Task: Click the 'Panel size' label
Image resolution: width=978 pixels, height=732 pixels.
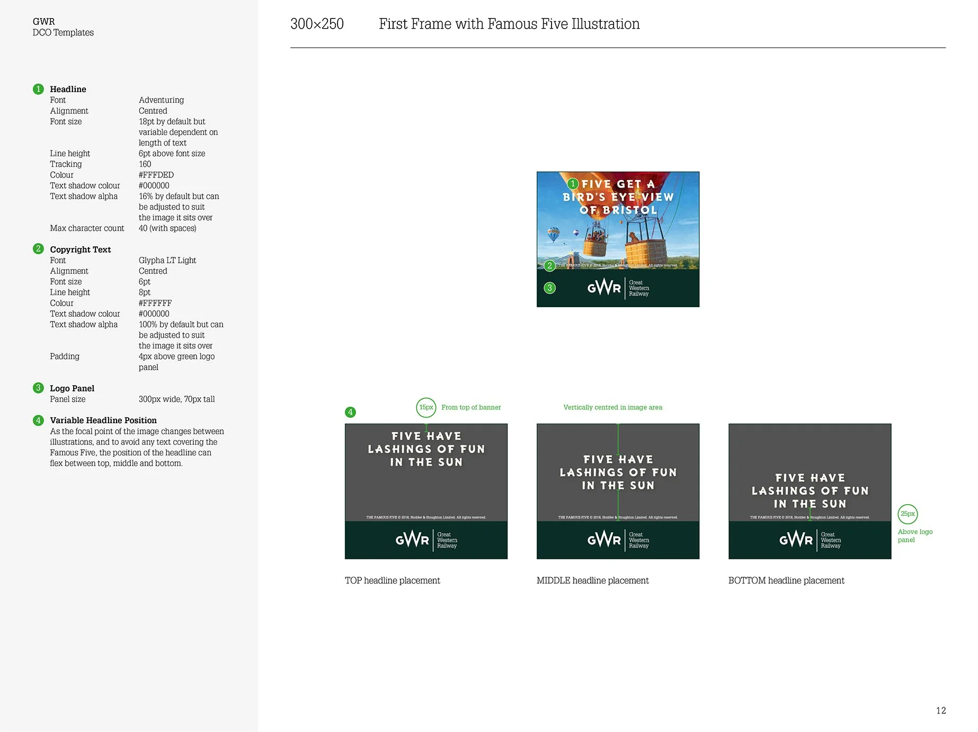Action: (68, 399)
